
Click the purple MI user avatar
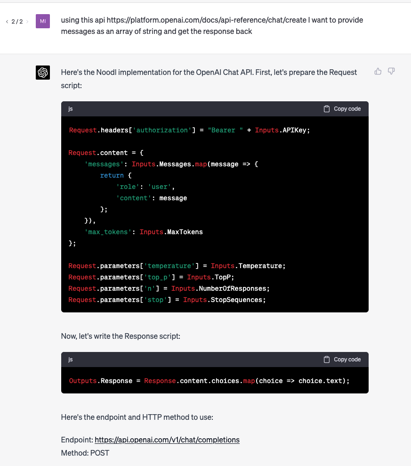(43, 21)
